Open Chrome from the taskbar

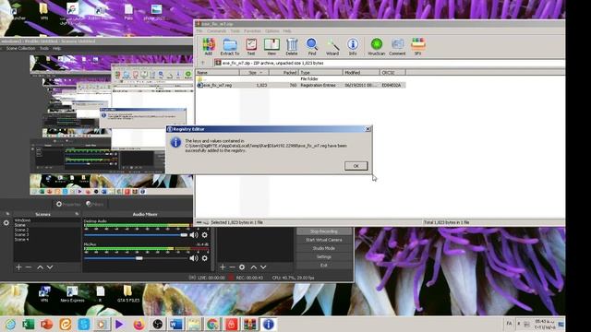point(212,324)
